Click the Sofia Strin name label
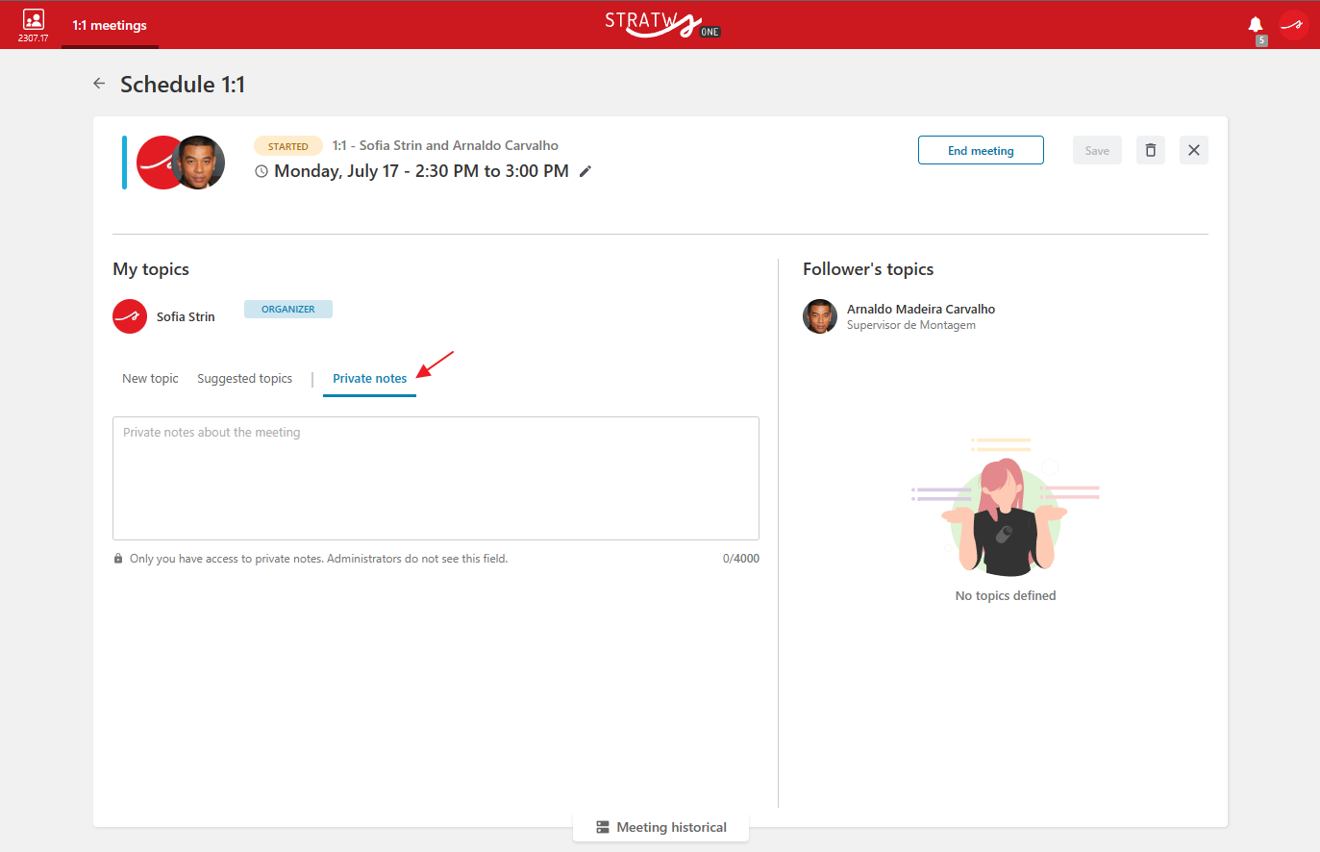This screenshot has height=852, width=1320. pyautogui.click(x=186, y=316)
